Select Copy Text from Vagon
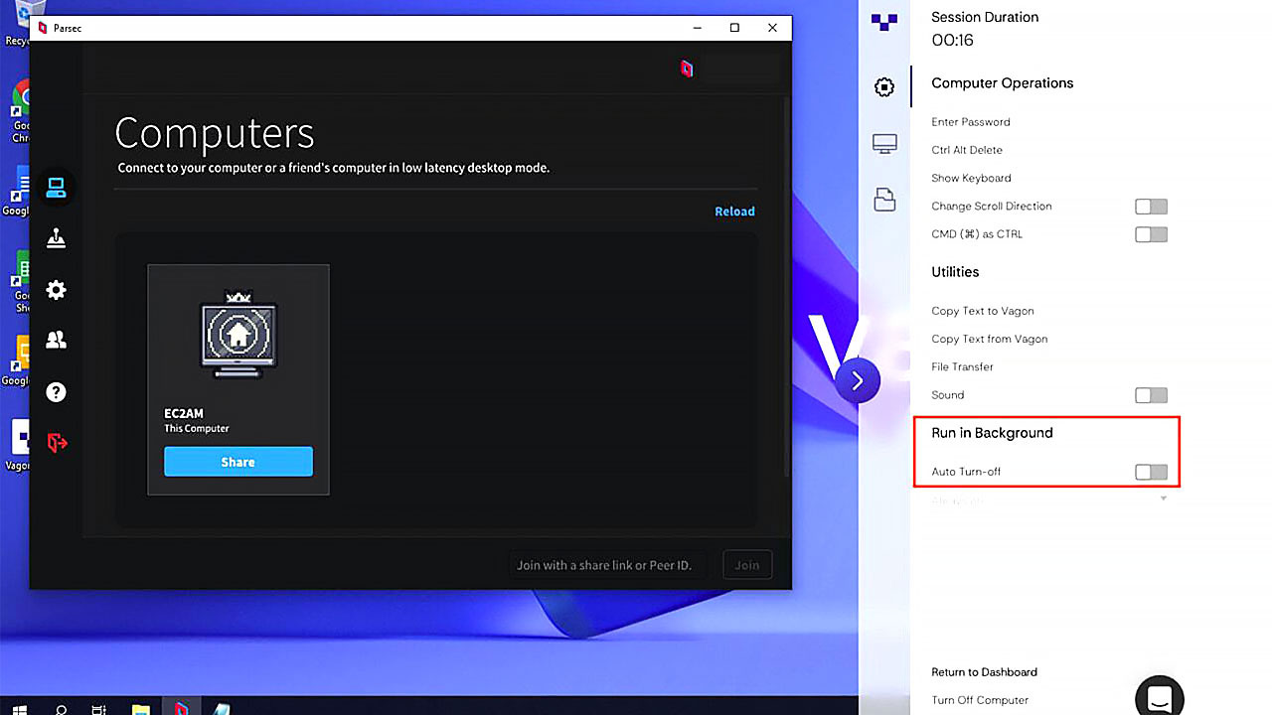The height and width of the screenshot is (715, 1272). point(990,339)
